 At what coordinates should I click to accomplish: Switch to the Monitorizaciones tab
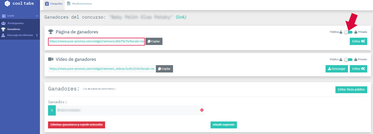pos(80,4)
